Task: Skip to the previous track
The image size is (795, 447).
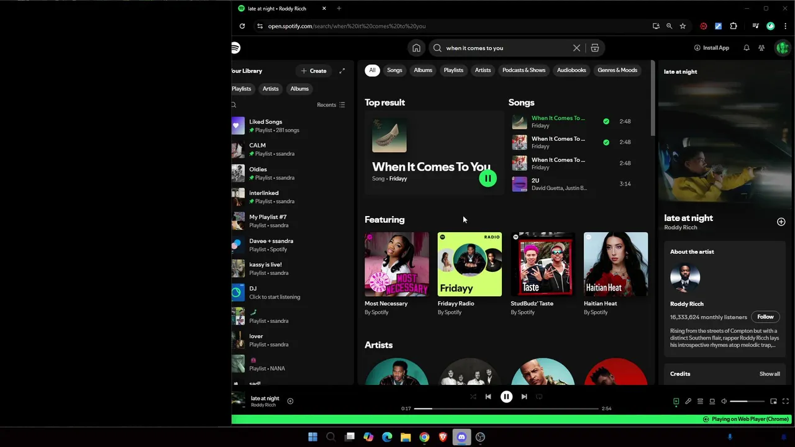Action: click(x=488, y=397)
